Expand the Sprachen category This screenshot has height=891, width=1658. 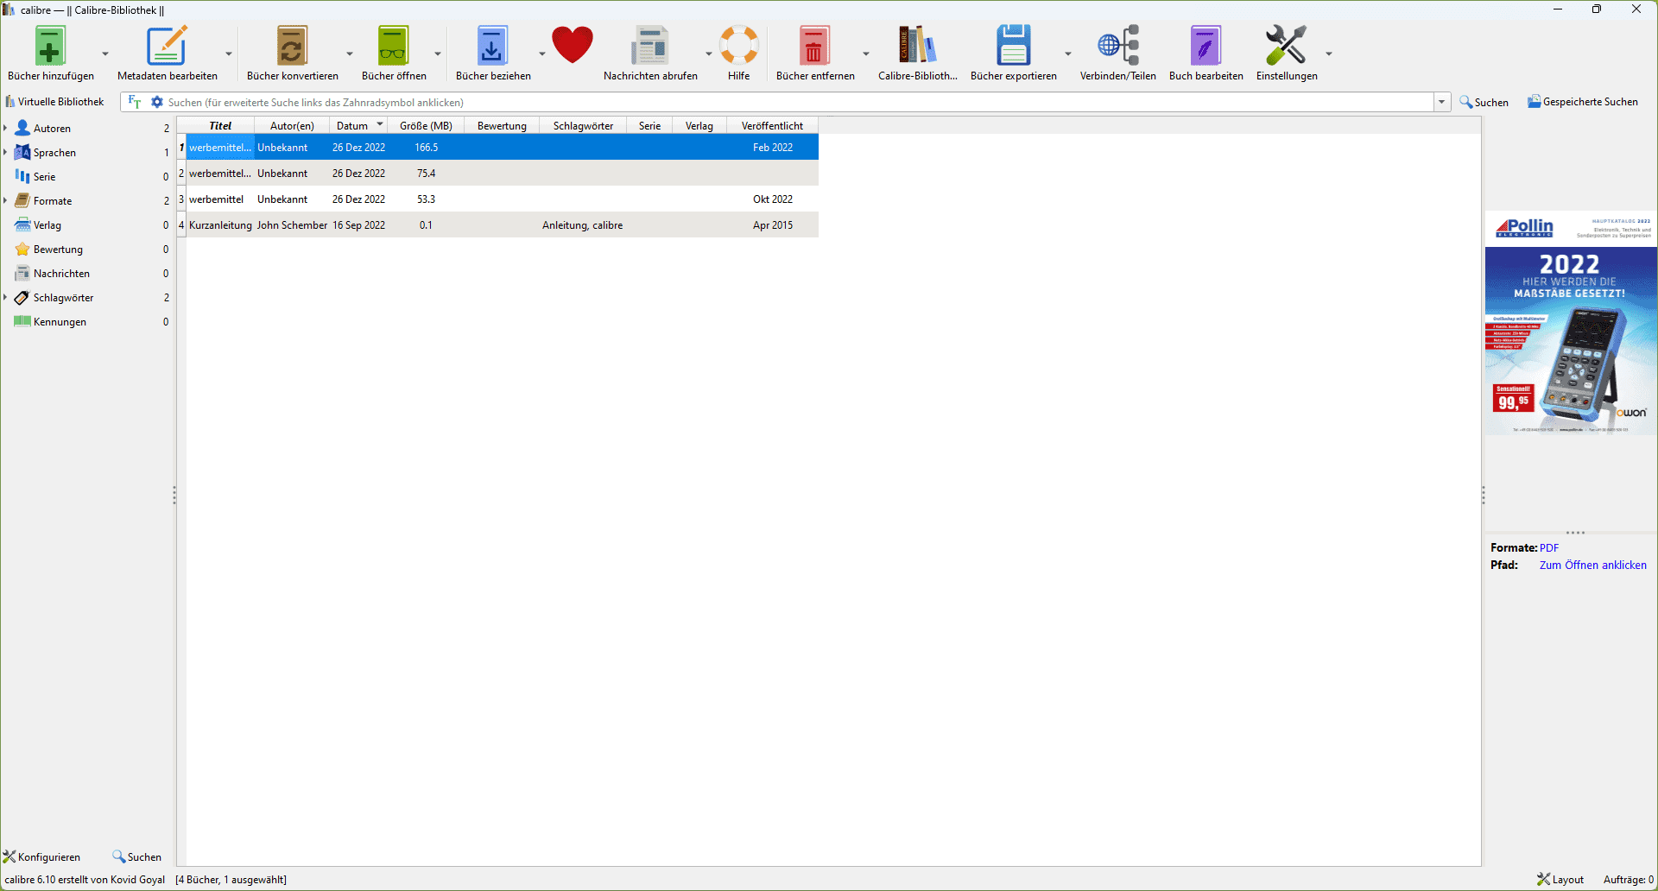point(5,152)
